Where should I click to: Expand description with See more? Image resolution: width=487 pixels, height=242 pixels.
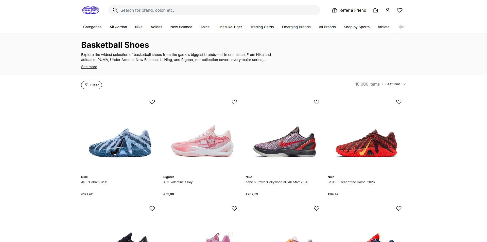click(x=89, y=67)
